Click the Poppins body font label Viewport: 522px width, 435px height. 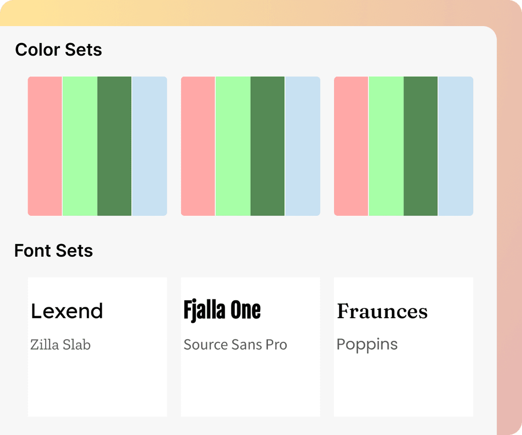pyautogui.click(x=367, y=345)
